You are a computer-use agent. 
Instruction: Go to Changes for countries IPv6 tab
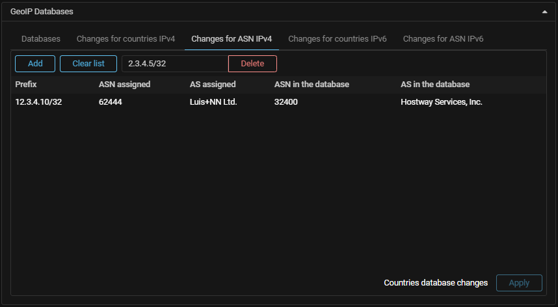pyautogui.click(x=338, y=39)
